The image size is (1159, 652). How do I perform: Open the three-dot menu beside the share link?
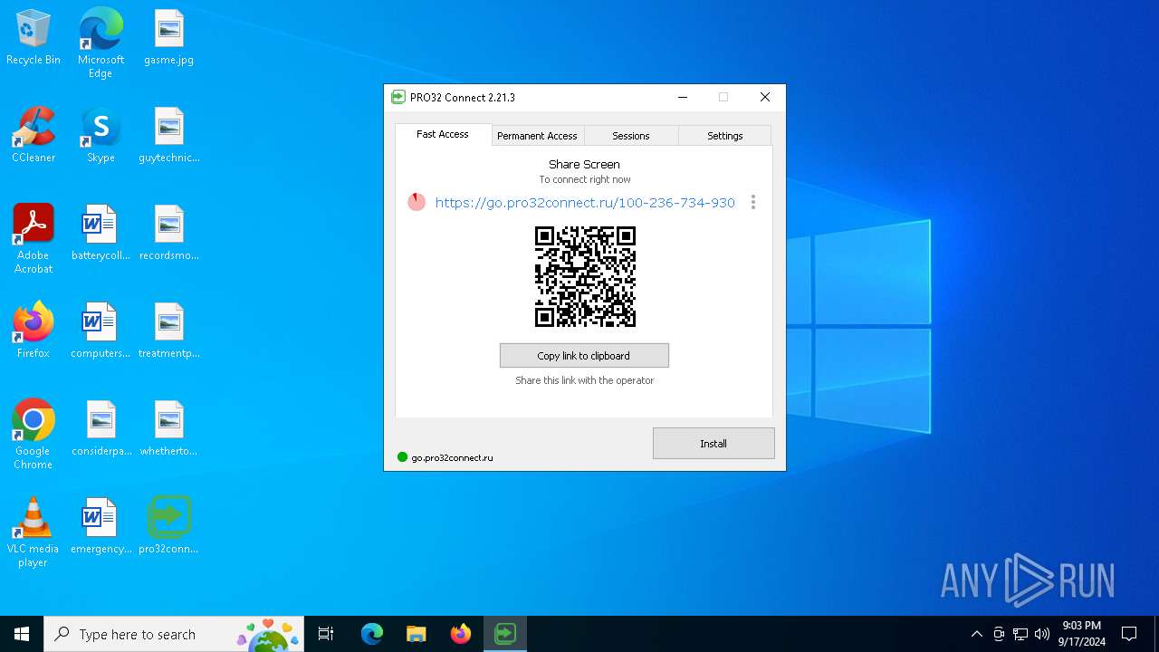(x=752, y=203)
